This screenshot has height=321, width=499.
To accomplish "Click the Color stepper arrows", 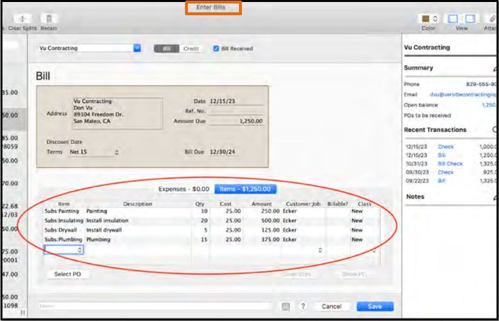I will point(435,19).
